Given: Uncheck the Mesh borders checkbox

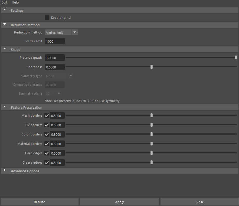Looking at the screenshot, I should pyautogui.click(x=47, y=116).
